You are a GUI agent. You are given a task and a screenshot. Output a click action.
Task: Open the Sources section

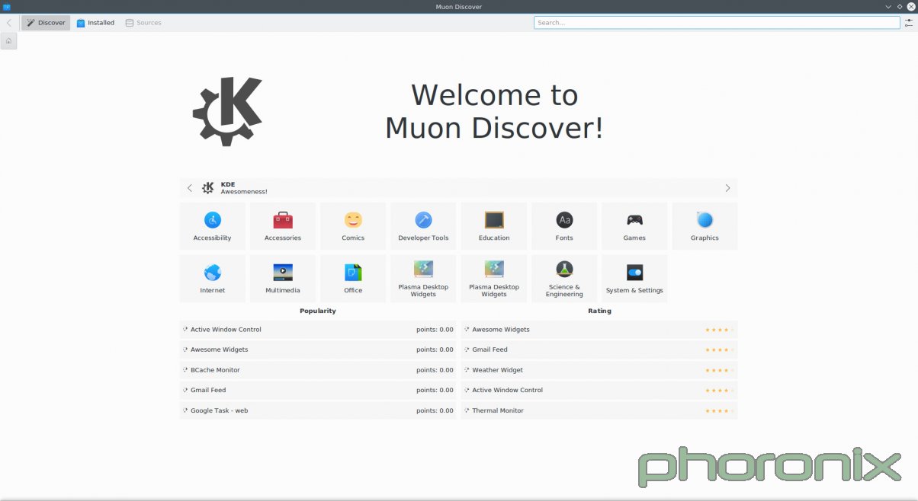click(143, 22)
